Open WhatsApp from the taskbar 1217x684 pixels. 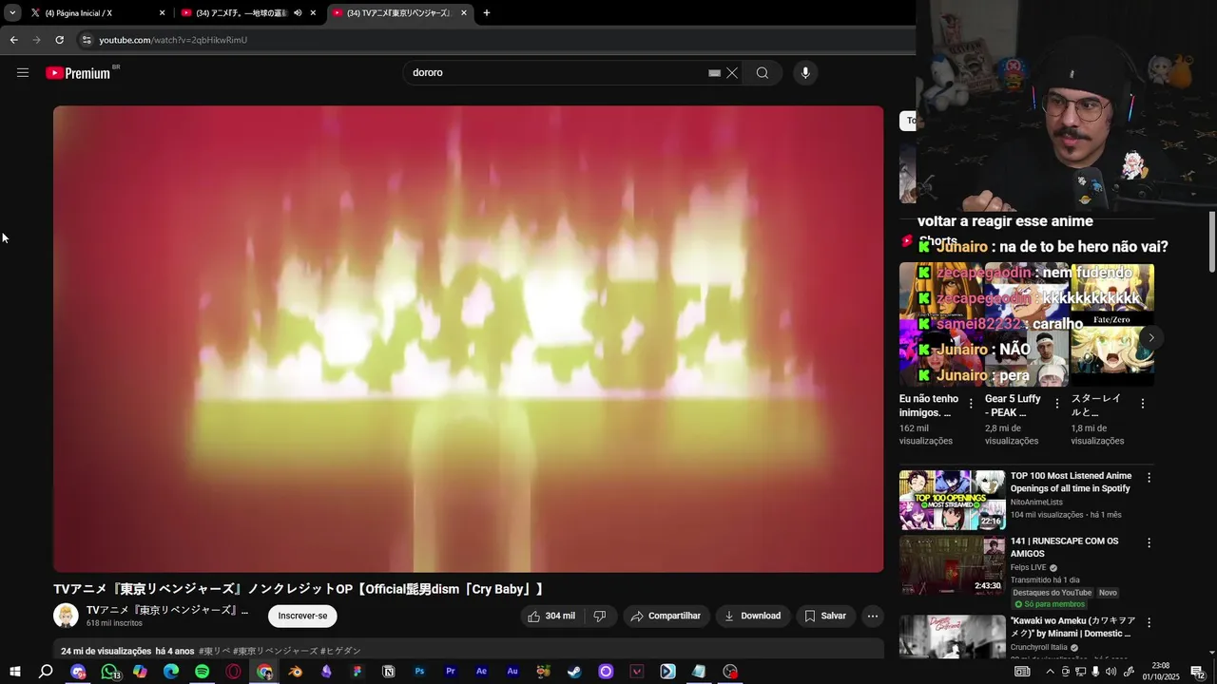[x=109, y=672]
